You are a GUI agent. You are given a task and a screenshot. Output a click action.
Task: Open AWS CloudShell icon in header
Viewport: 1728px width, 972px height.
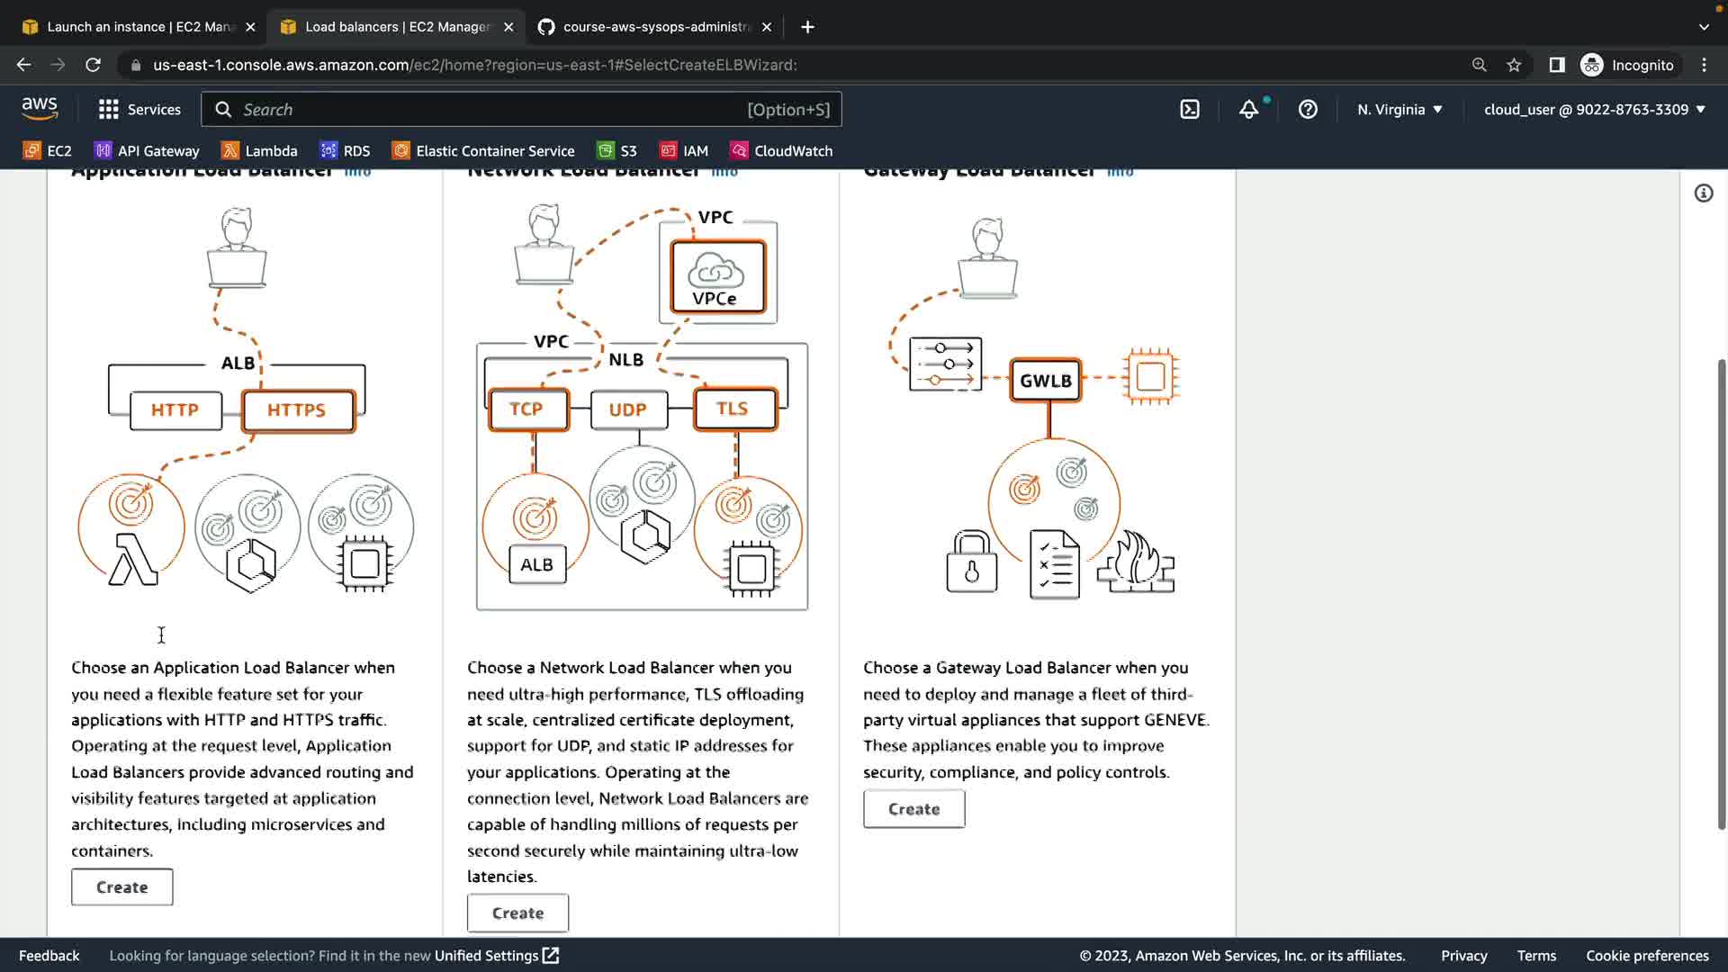click(1190, 110)
